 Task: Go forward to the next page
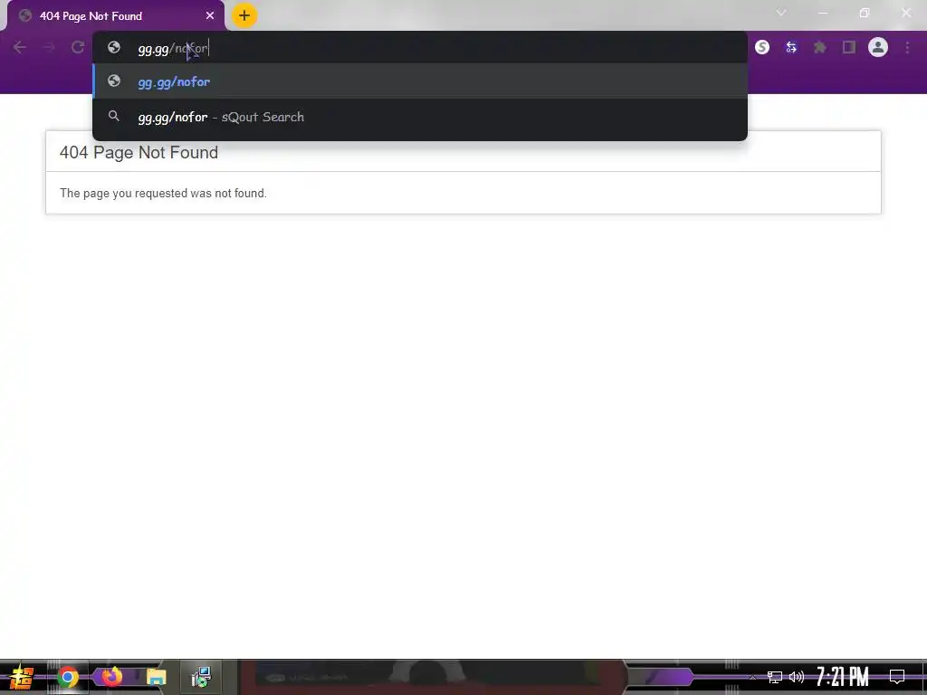pyautogui.click(x=49, y=47)
